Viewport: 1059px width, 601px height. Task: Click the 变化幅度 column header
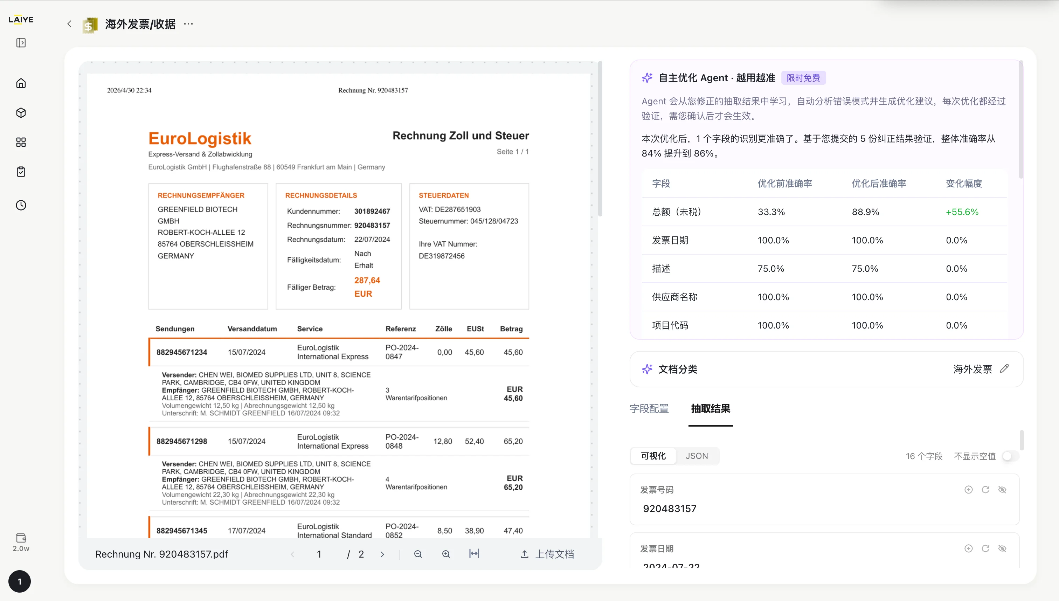click(x=964, y=183)
